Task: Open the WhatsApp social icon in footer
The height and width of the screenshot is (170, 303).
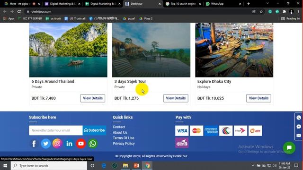Action: point(93,144)
